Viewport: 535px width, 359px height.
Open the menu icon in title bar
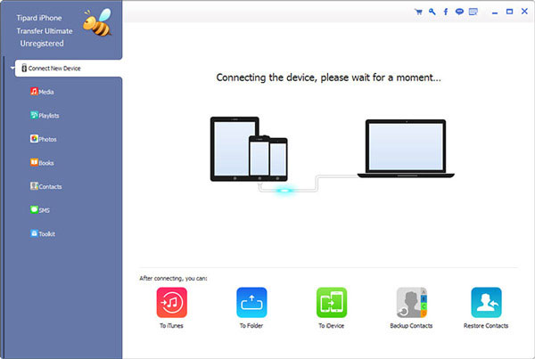[473, 12]
